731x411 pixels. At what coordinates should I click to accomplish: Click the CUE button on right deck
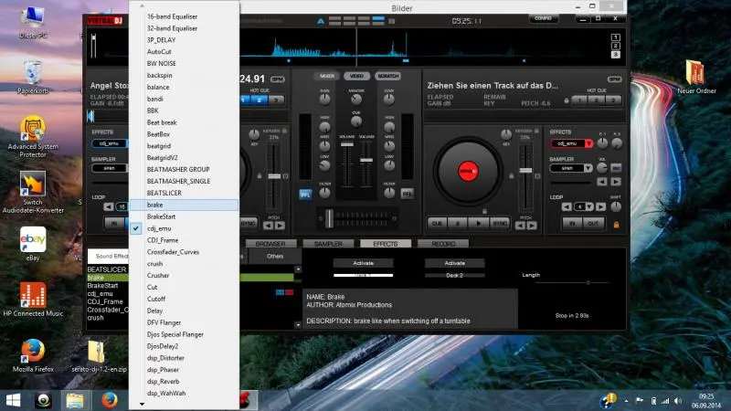click(436, 222)
